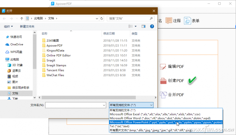Select 视频 in the sidebar

[13, 76]
